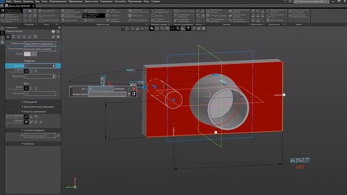
Task: Click the Отверстие простое tool in ribbon
Action: coord(94,16)
